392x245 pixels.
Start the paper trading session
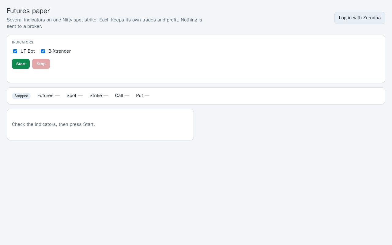point(21,64)
